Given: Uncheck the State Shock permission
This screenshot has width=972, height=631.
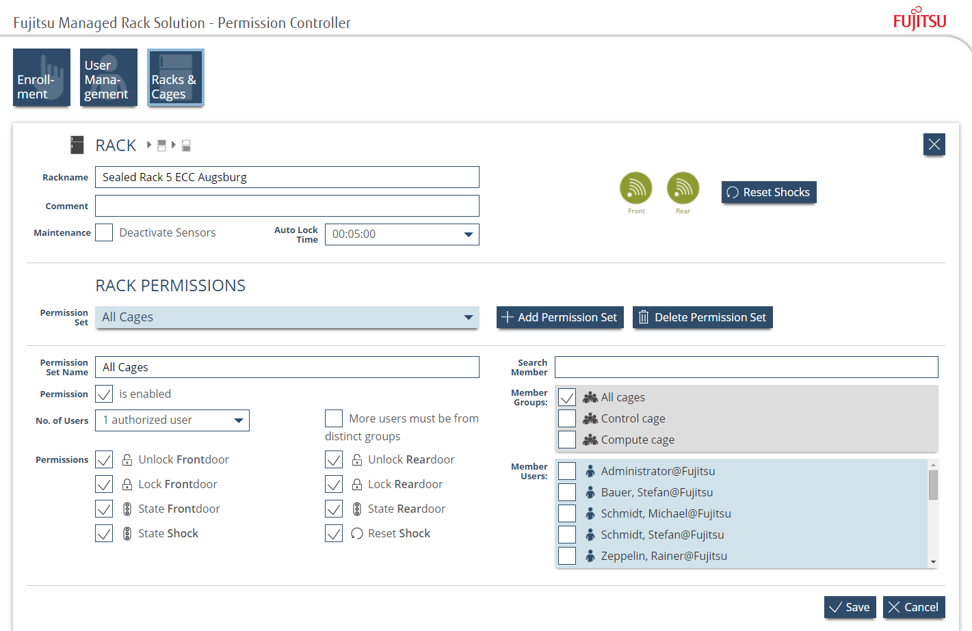Looking at the screenshot, I should click(x=104, y=533).
